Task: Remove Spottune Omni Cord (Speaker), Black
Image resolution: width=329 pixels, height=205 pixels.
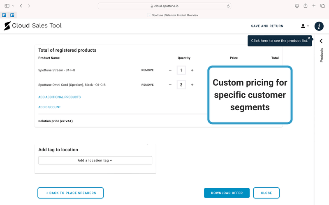Action: tap(148, 85)
